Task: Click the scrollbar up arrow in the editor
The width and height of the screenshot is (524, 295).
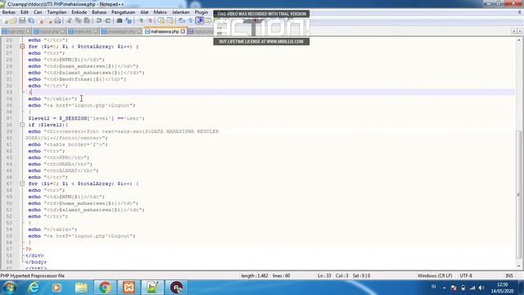Action: pyautogui.click(x=518, y=40)
